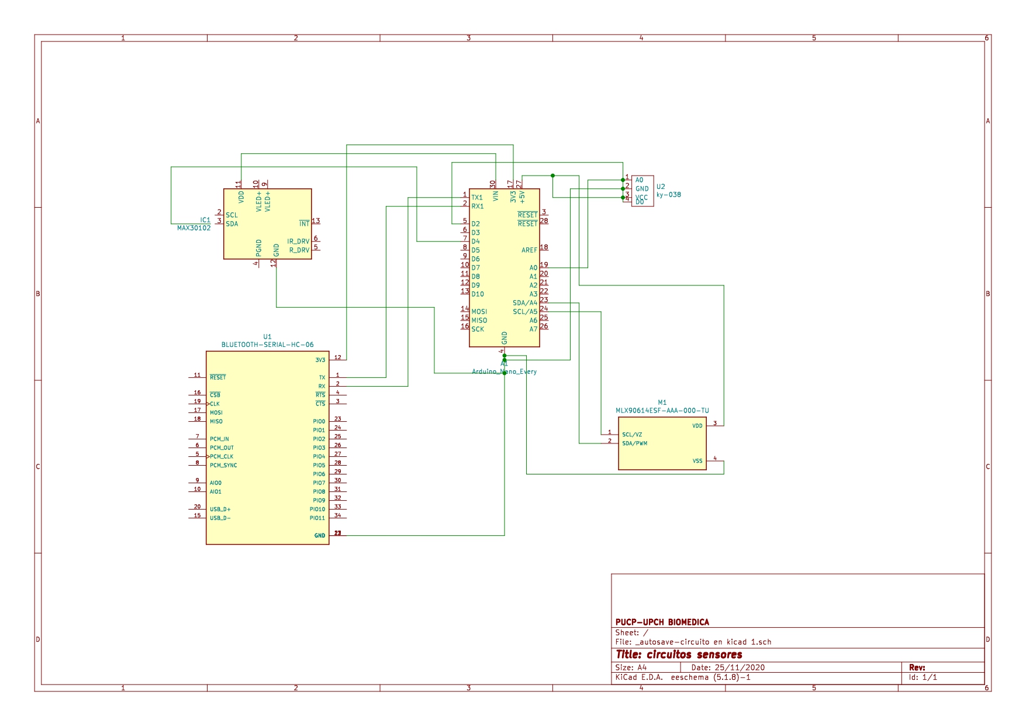Click the 'Id: 1/1' field
The width and height of the screenshot is (1026, 726).
pyautogui.click(x=923, y=677)
